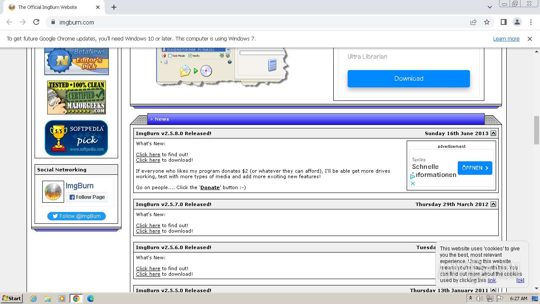Screen dimensions: 540x304
Task: Open v2.5.8.0 'Click here to find out' link
Action: pos(148,155)
